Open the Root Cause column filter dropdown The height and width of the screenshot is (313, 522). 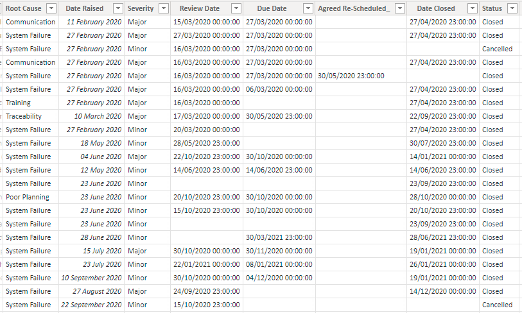[51, 8]
